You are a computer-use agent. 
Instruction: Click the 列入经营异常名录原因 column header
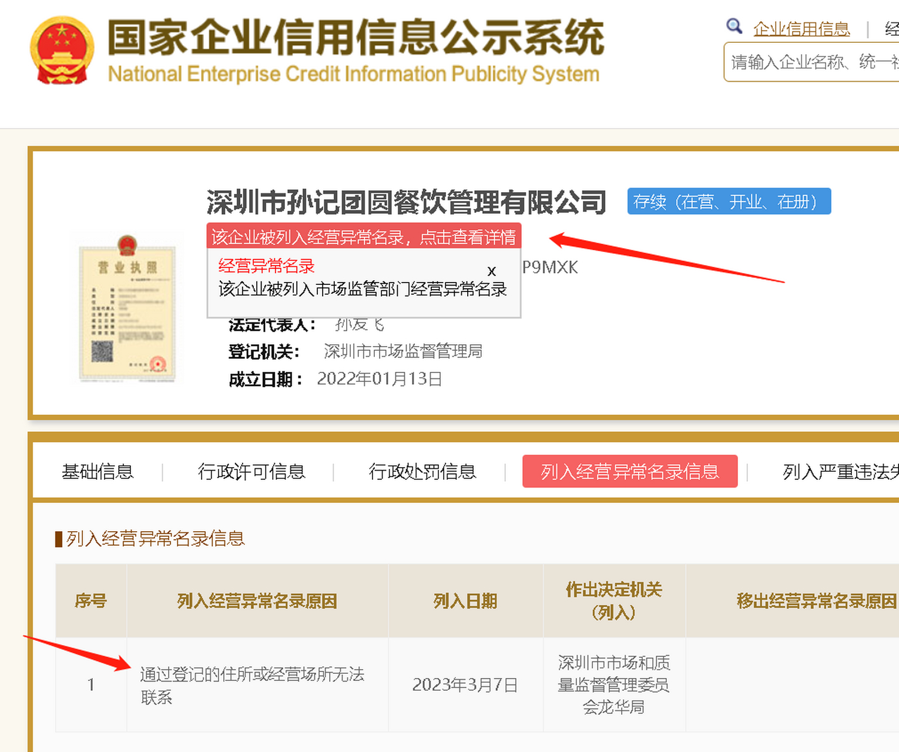click(x=257, y=600)
